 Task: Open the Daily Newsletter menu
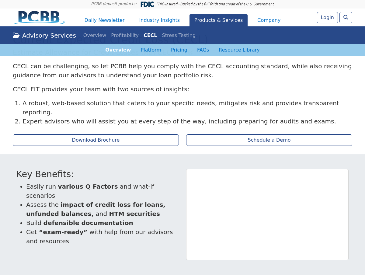tap(104, 20)
